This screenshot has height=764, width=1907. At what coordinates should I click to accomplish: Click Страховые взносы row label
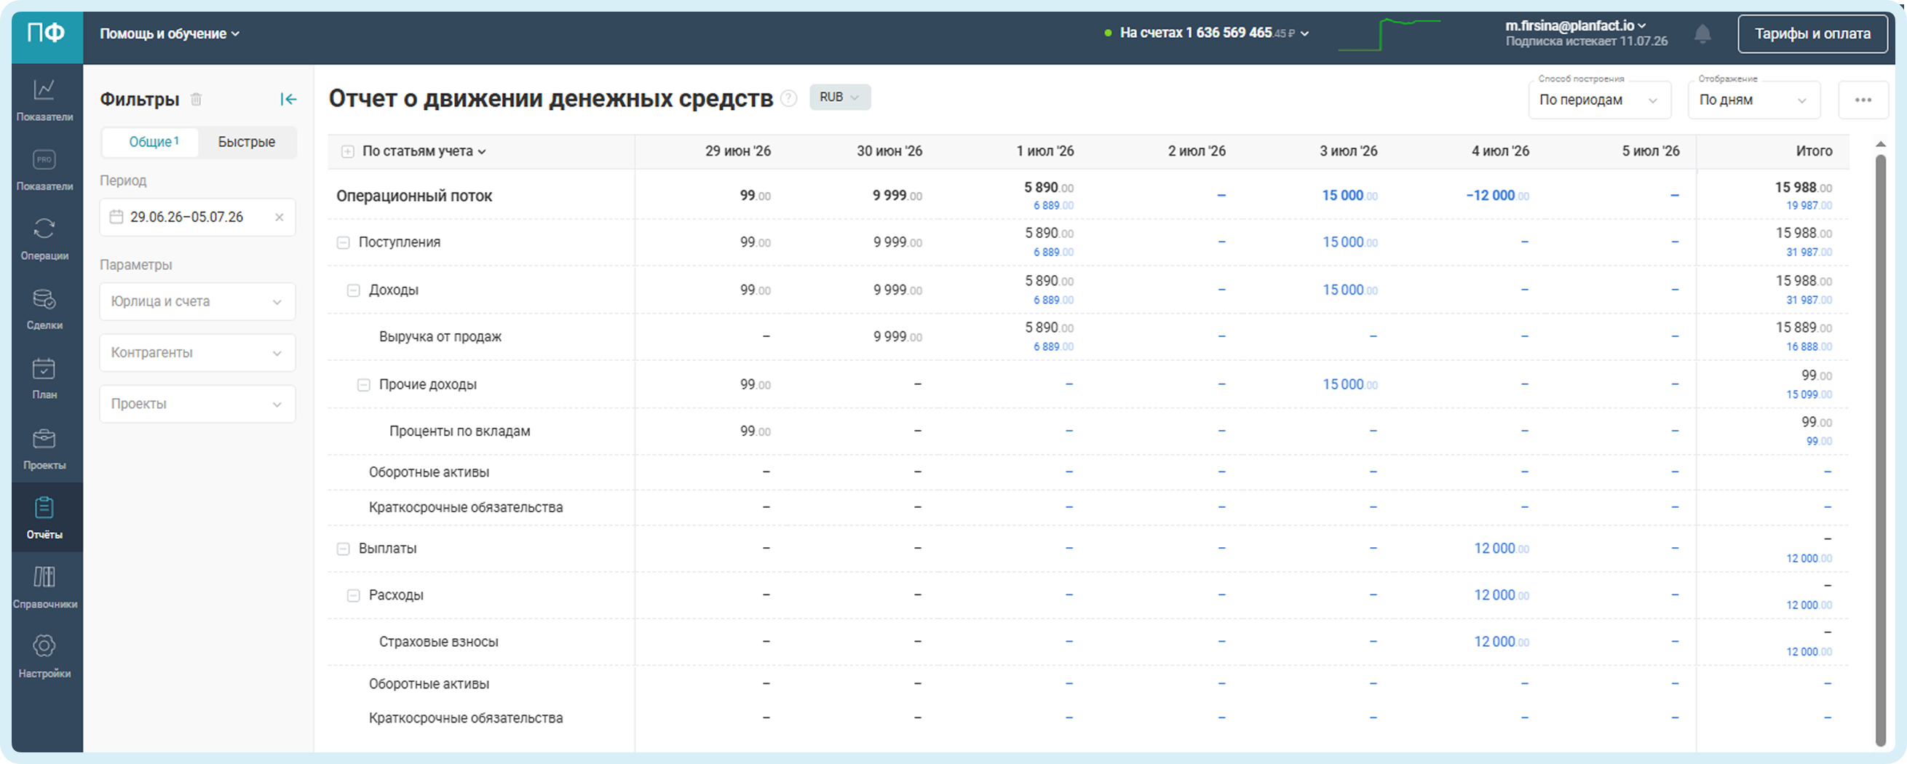tap(438, 642)
